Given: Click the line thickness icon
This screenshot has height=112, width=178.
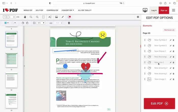Looking at the screenshot, I should [x=51, y=23].
